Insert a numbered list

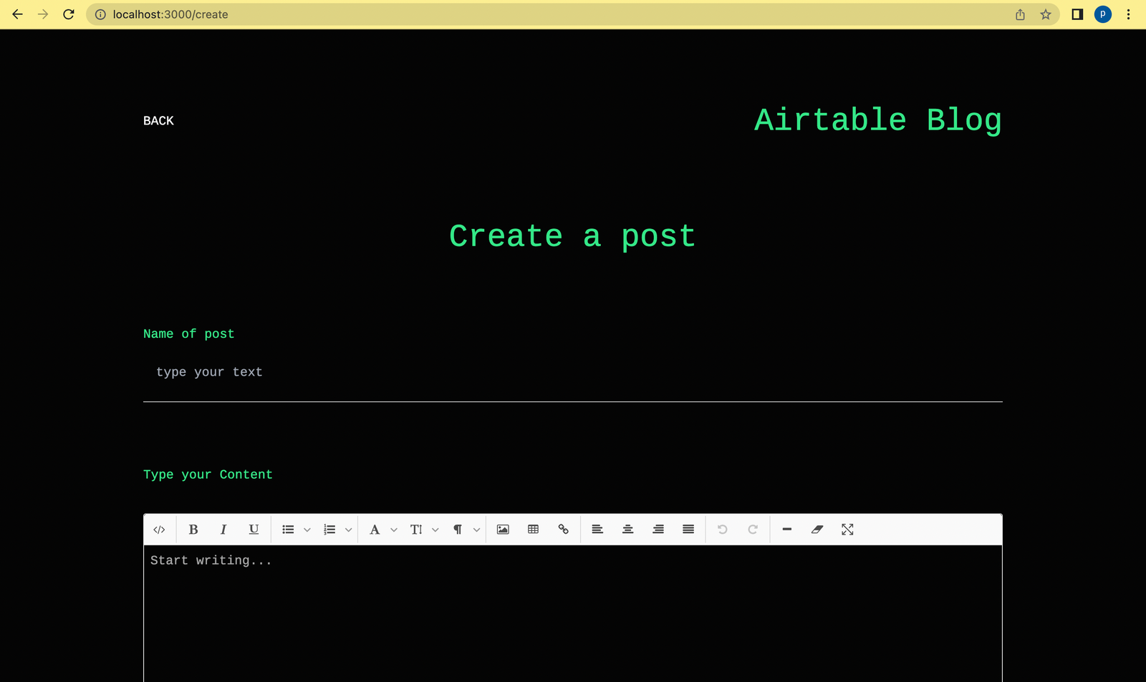coord(329,530)
